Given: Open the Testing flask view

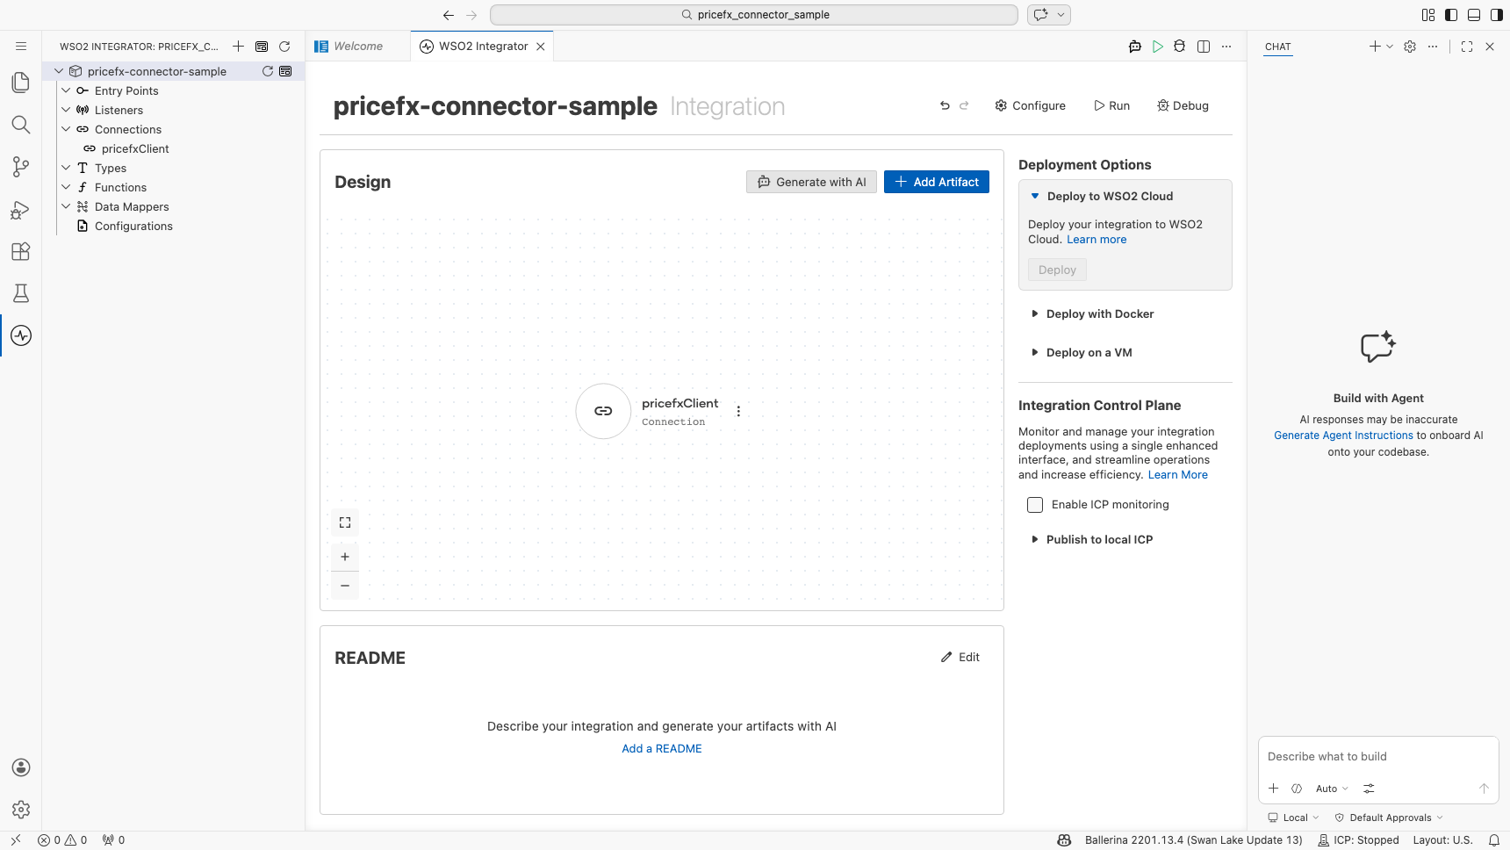Looking at the screenshot, I should pos(21,293).
